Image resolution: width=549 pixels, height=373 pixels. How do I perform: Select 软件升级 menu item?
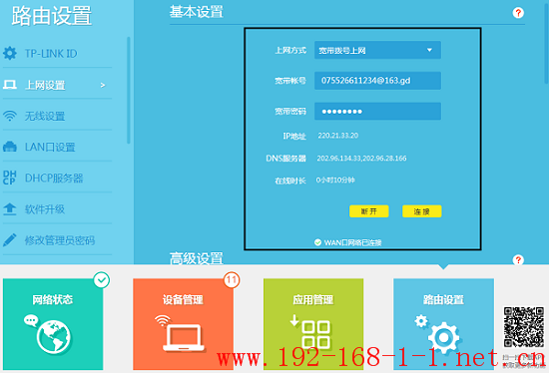57,208
